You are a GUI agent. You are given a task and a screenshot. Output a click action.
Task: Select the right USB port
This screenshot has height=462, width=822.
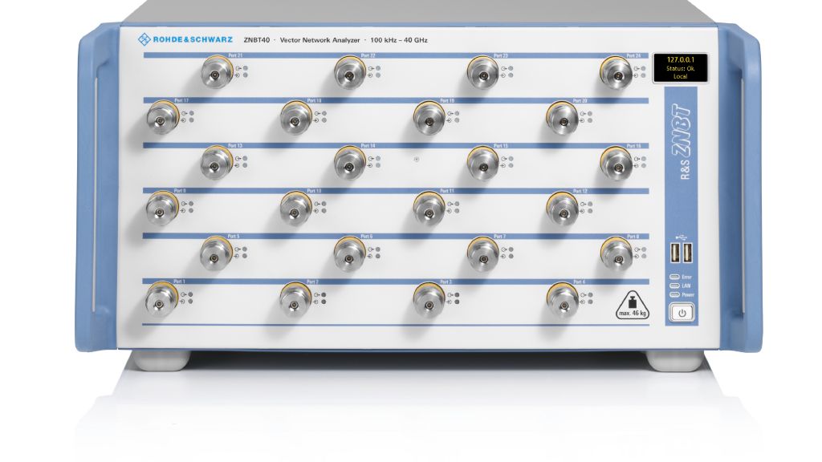(x=688, y=253)
